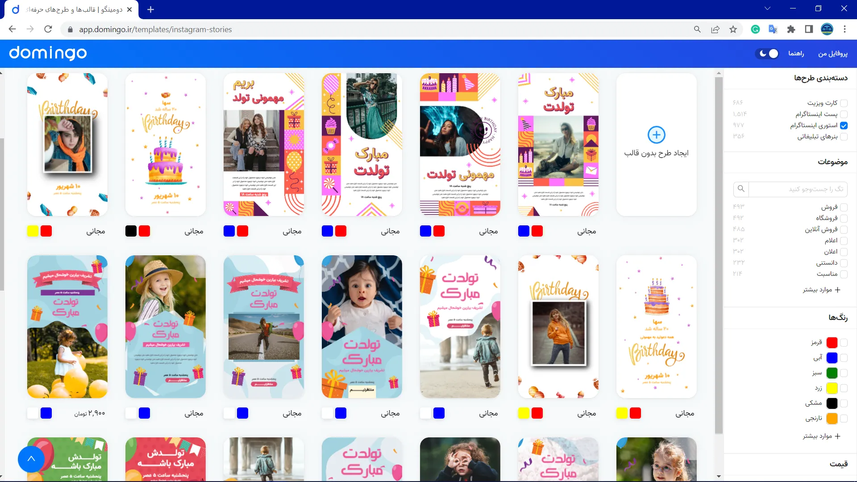Expand more topics under موضوعات

click(x=822, y=290)
